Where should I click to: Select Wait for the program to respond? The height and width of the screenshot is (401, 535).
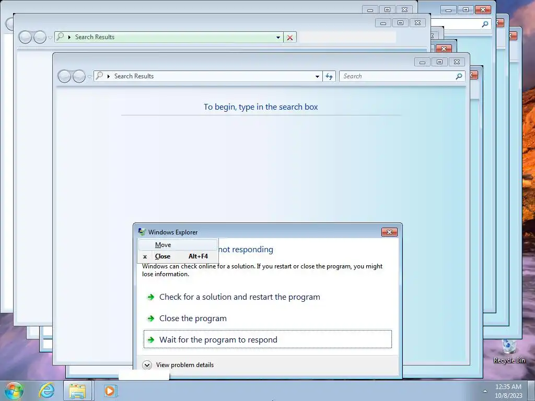coord(267,339)
